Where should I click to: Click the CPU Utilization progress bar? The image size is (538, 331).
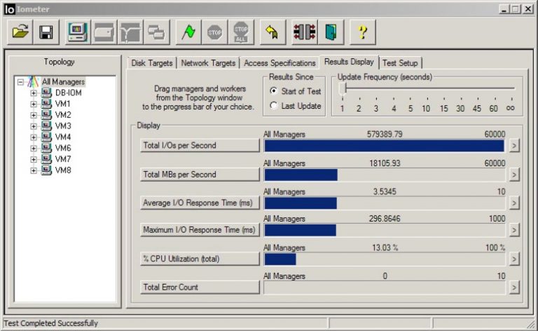click(385, 259)
